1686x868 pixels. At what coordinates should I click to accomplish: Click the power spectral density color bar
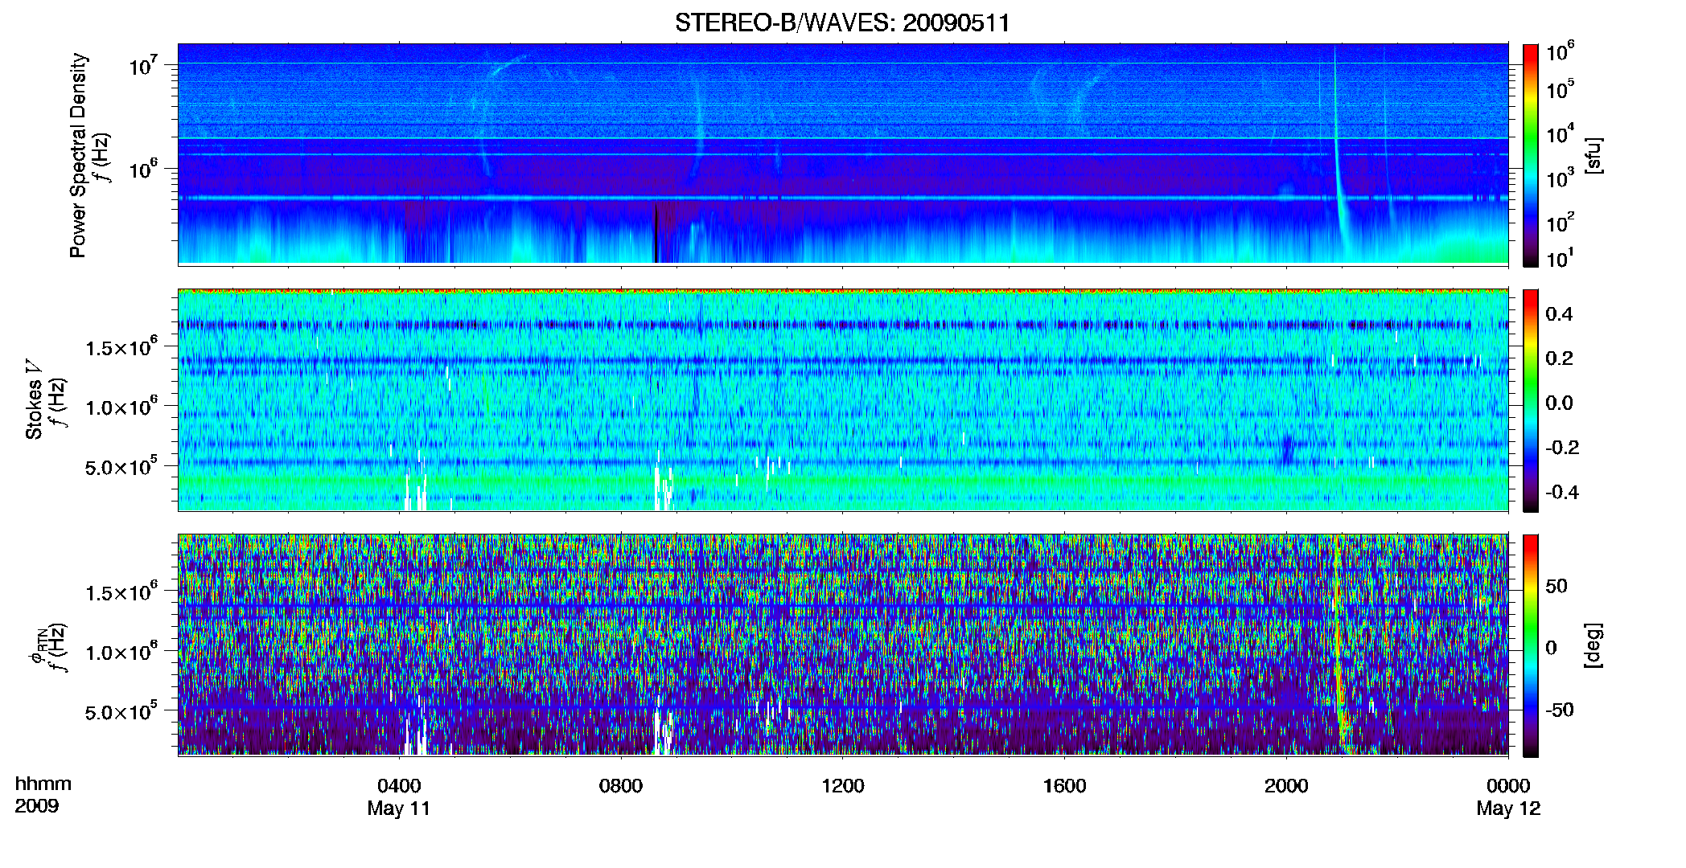pos(1531,155)
